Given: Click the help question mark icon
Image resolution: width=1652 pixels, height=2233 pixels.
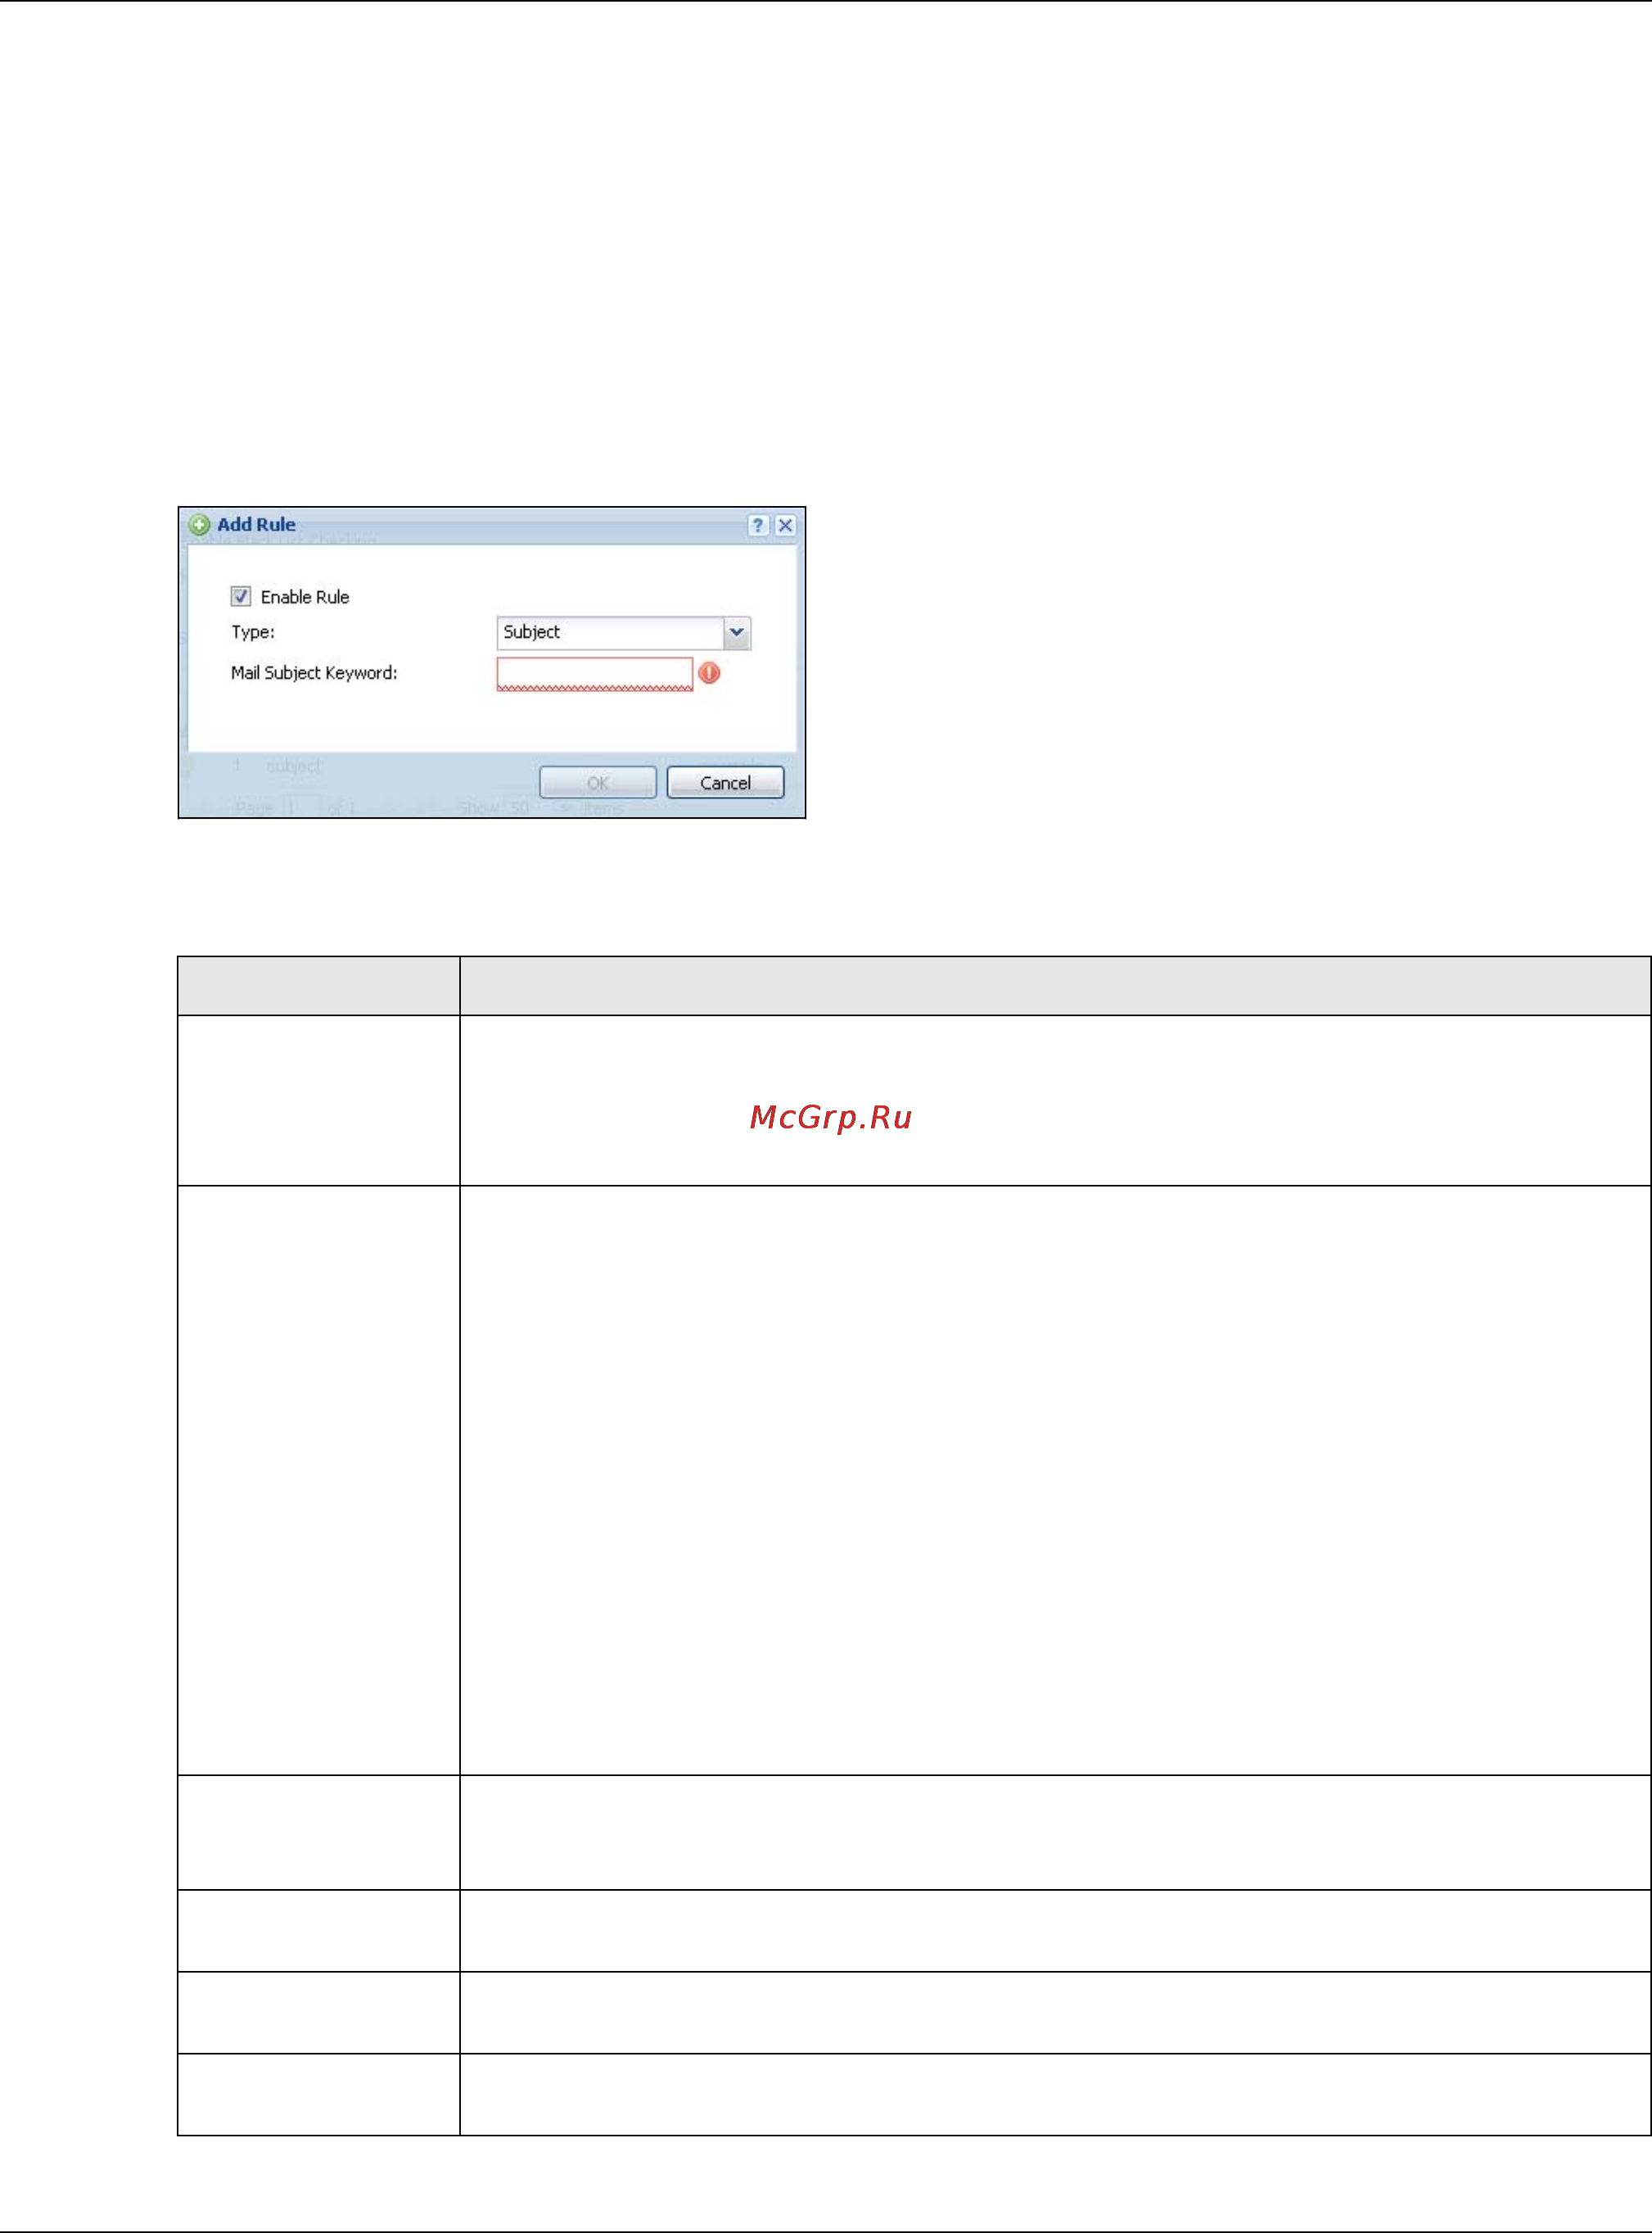Looking at the screenshot, I should pos(758,525).
